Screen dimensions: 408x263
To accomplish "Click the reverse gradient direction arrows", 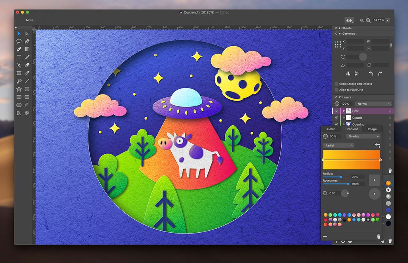I will [x=379, y=145].
